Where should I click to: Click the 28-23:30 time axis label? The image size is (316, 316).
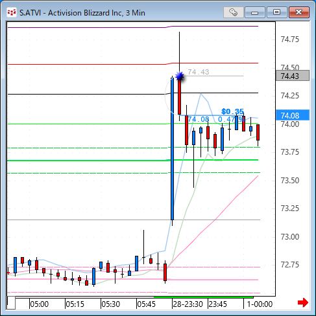point(188,304)
